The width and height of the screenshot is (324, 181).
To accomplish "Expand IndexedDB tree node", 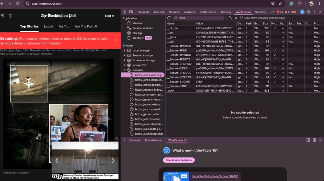I will 125,65.
